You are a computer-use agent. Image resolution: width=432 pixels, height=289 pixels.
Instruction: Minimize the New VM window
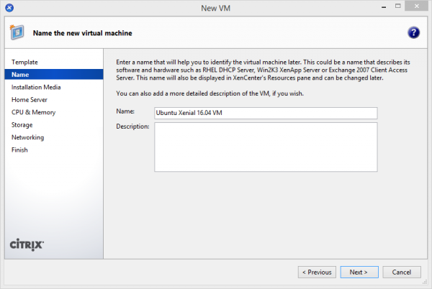click(378, 8)
